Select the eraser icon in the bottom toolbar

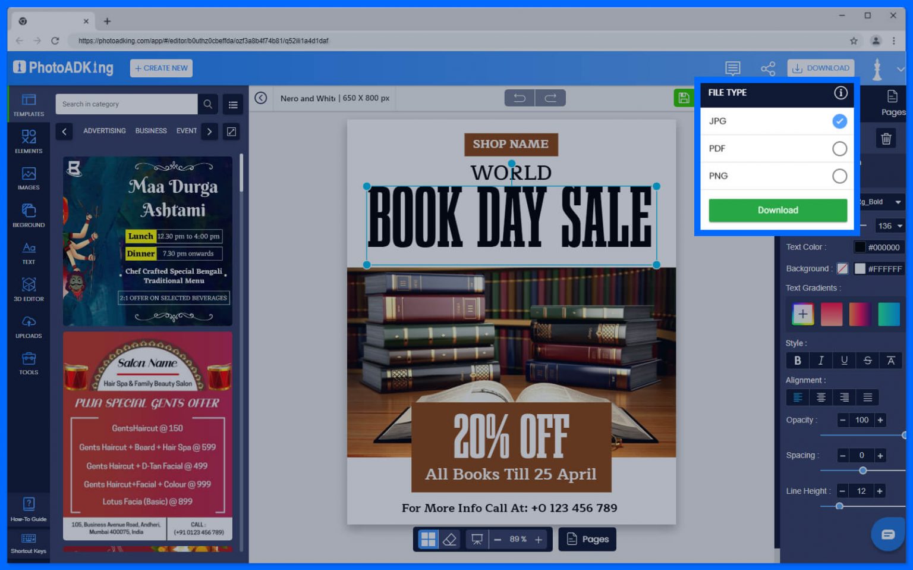tap(450, 539)
